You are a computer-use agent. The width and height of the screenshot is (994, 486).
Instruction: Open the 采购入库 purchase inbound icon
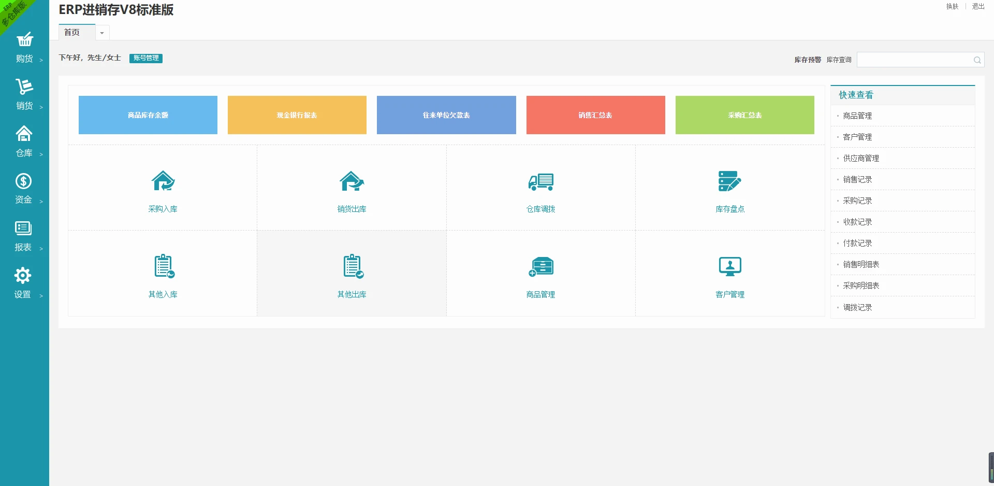tap(163, 181)
